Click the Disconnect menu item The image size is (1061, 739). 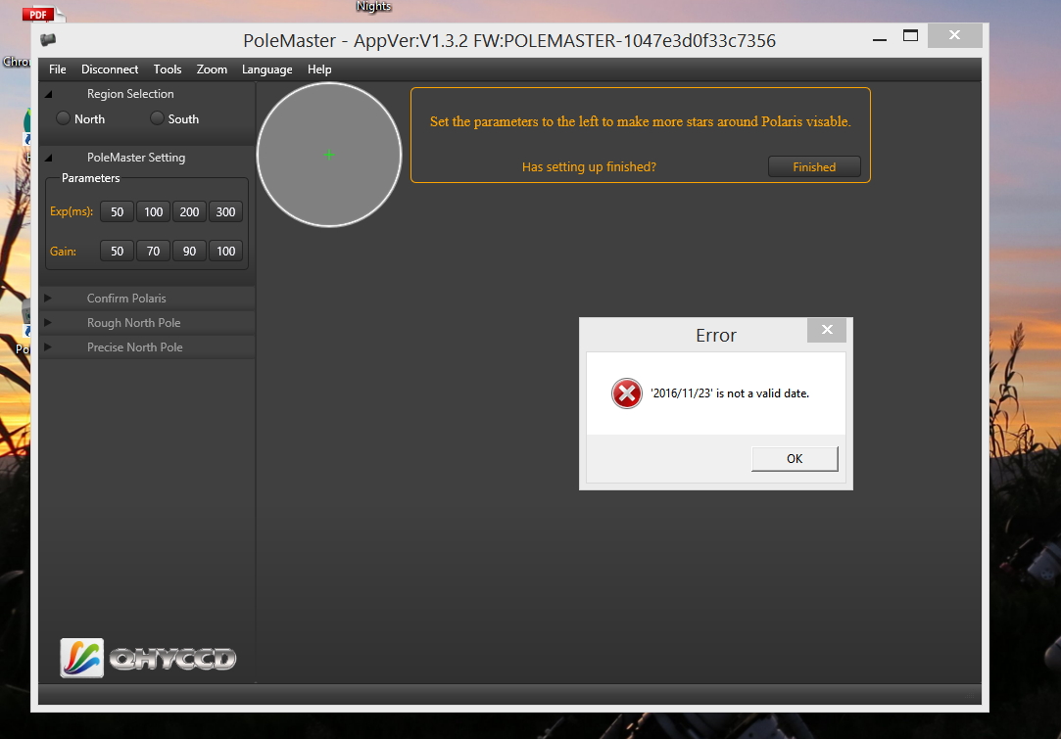tap(110, 69)
